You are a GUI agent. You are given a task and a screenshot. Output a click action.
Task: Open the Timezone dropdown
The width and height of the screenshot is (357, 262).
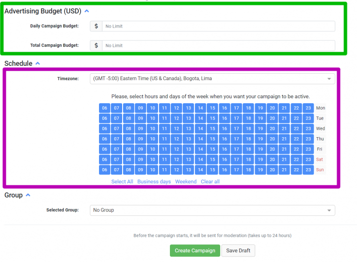(x=212, y=79)
